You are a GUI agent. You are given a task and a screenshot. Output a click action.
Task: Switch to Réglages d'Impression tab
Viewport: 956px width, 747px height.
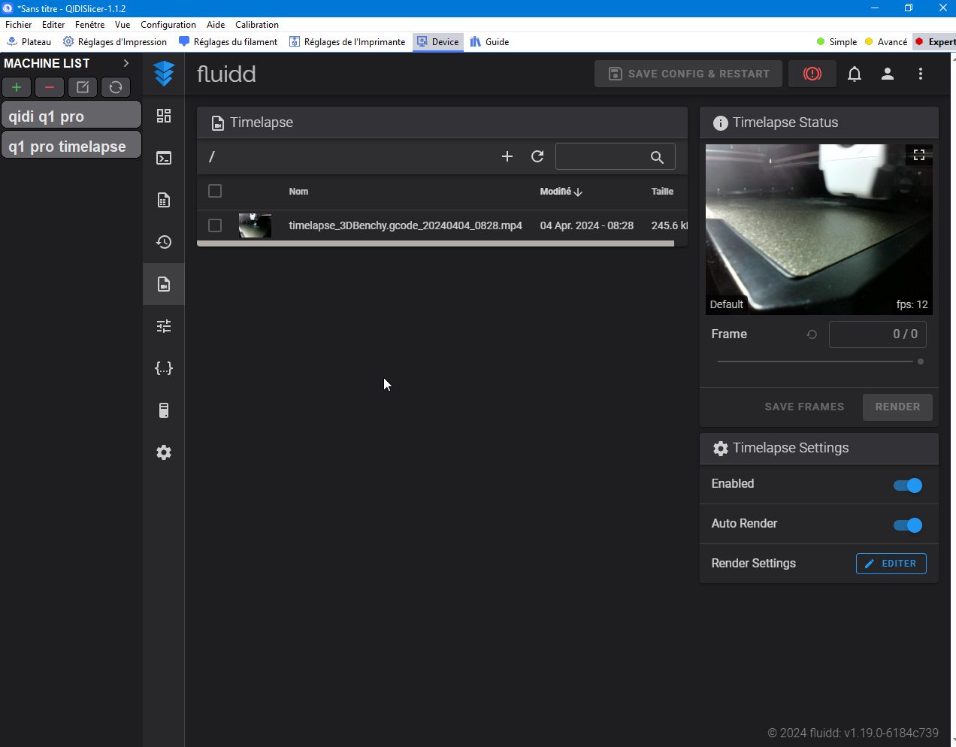[x=115, y=42]
